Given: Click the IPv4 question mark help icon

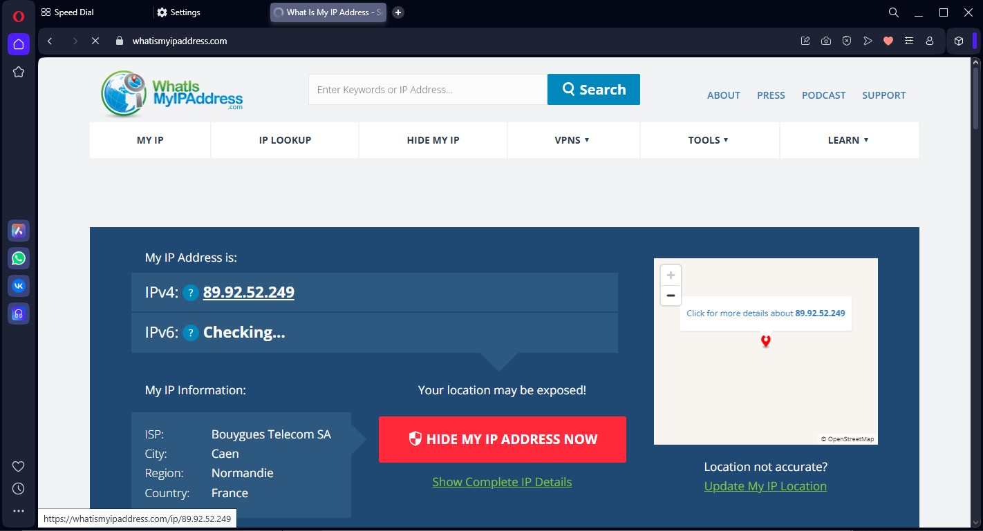Looking at the screenshot, I should (191, 293).
